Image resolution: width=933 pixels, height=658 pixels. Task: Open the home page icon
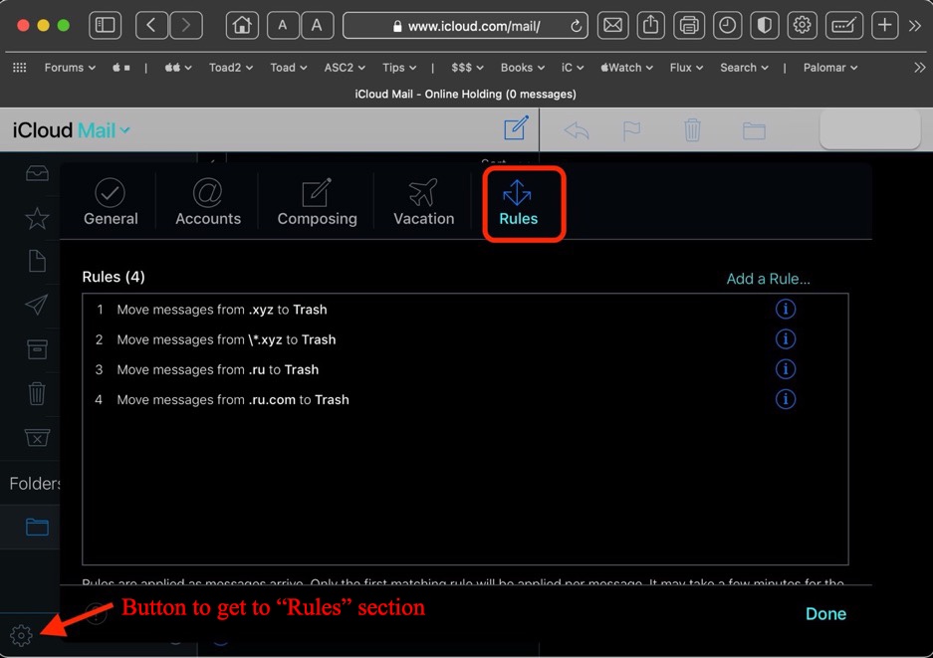point(242,25)
